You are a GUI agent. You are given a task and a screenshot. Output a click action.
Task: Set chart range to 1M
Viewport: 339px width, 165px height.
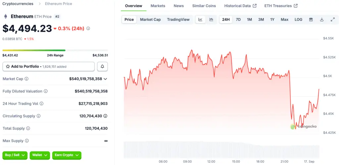click(x=249, y=19)
